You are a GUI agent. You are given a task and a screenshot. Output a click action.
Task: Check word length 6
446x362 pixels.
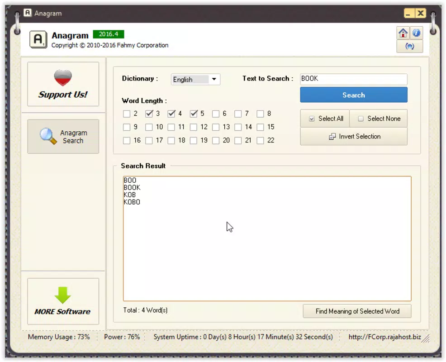[216, 114]
